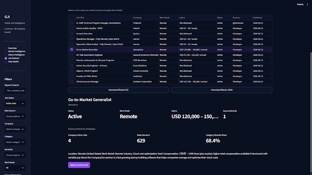312x175 pixels.
Task: Check the Senior Security Engineer row checkbox
Action: click(x=72, y=65)
